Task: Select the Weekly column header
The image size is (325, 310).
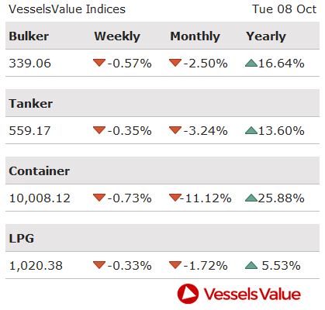Action: tap(117, 36)
